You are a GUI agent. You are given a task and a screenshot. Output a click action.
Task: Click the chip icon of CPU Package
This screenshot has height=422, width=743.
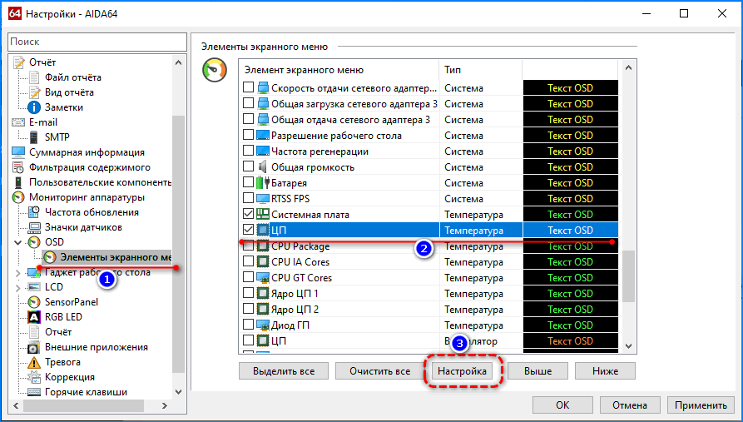263,246
